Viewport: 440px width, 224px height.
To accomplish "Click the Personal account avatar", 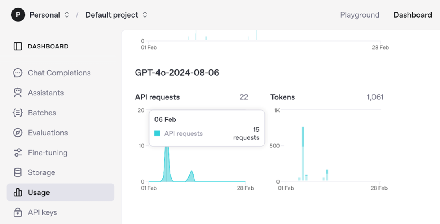I will click(18, 15).
